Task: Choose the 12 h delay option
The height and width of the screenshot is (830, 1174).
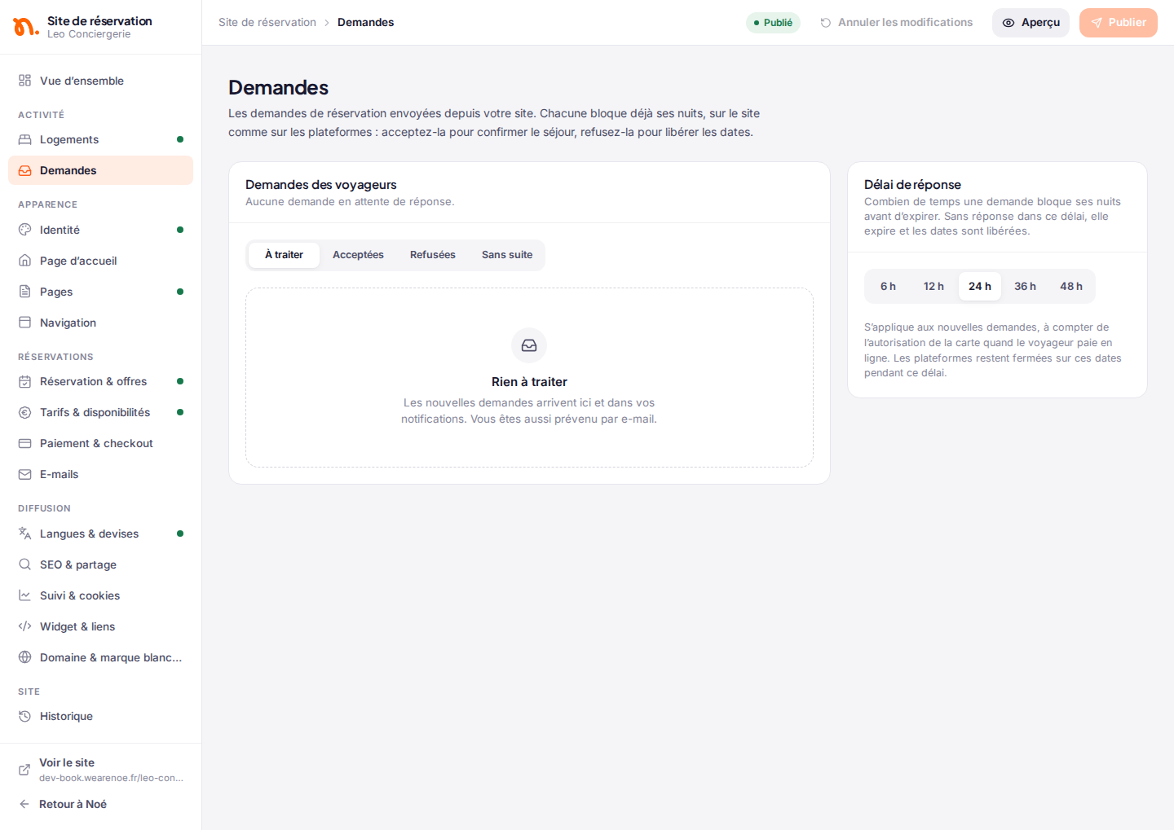Action: pyautogui.click(x=933, y=287)
